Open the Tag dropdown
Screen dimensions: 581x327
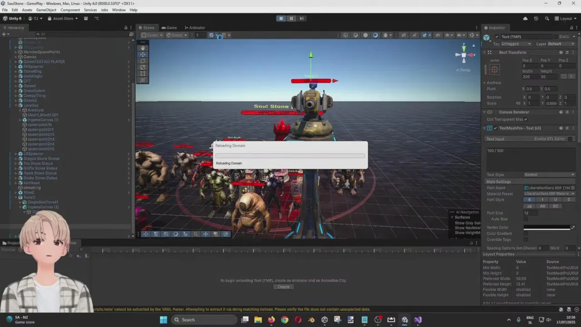pos(516,44)
